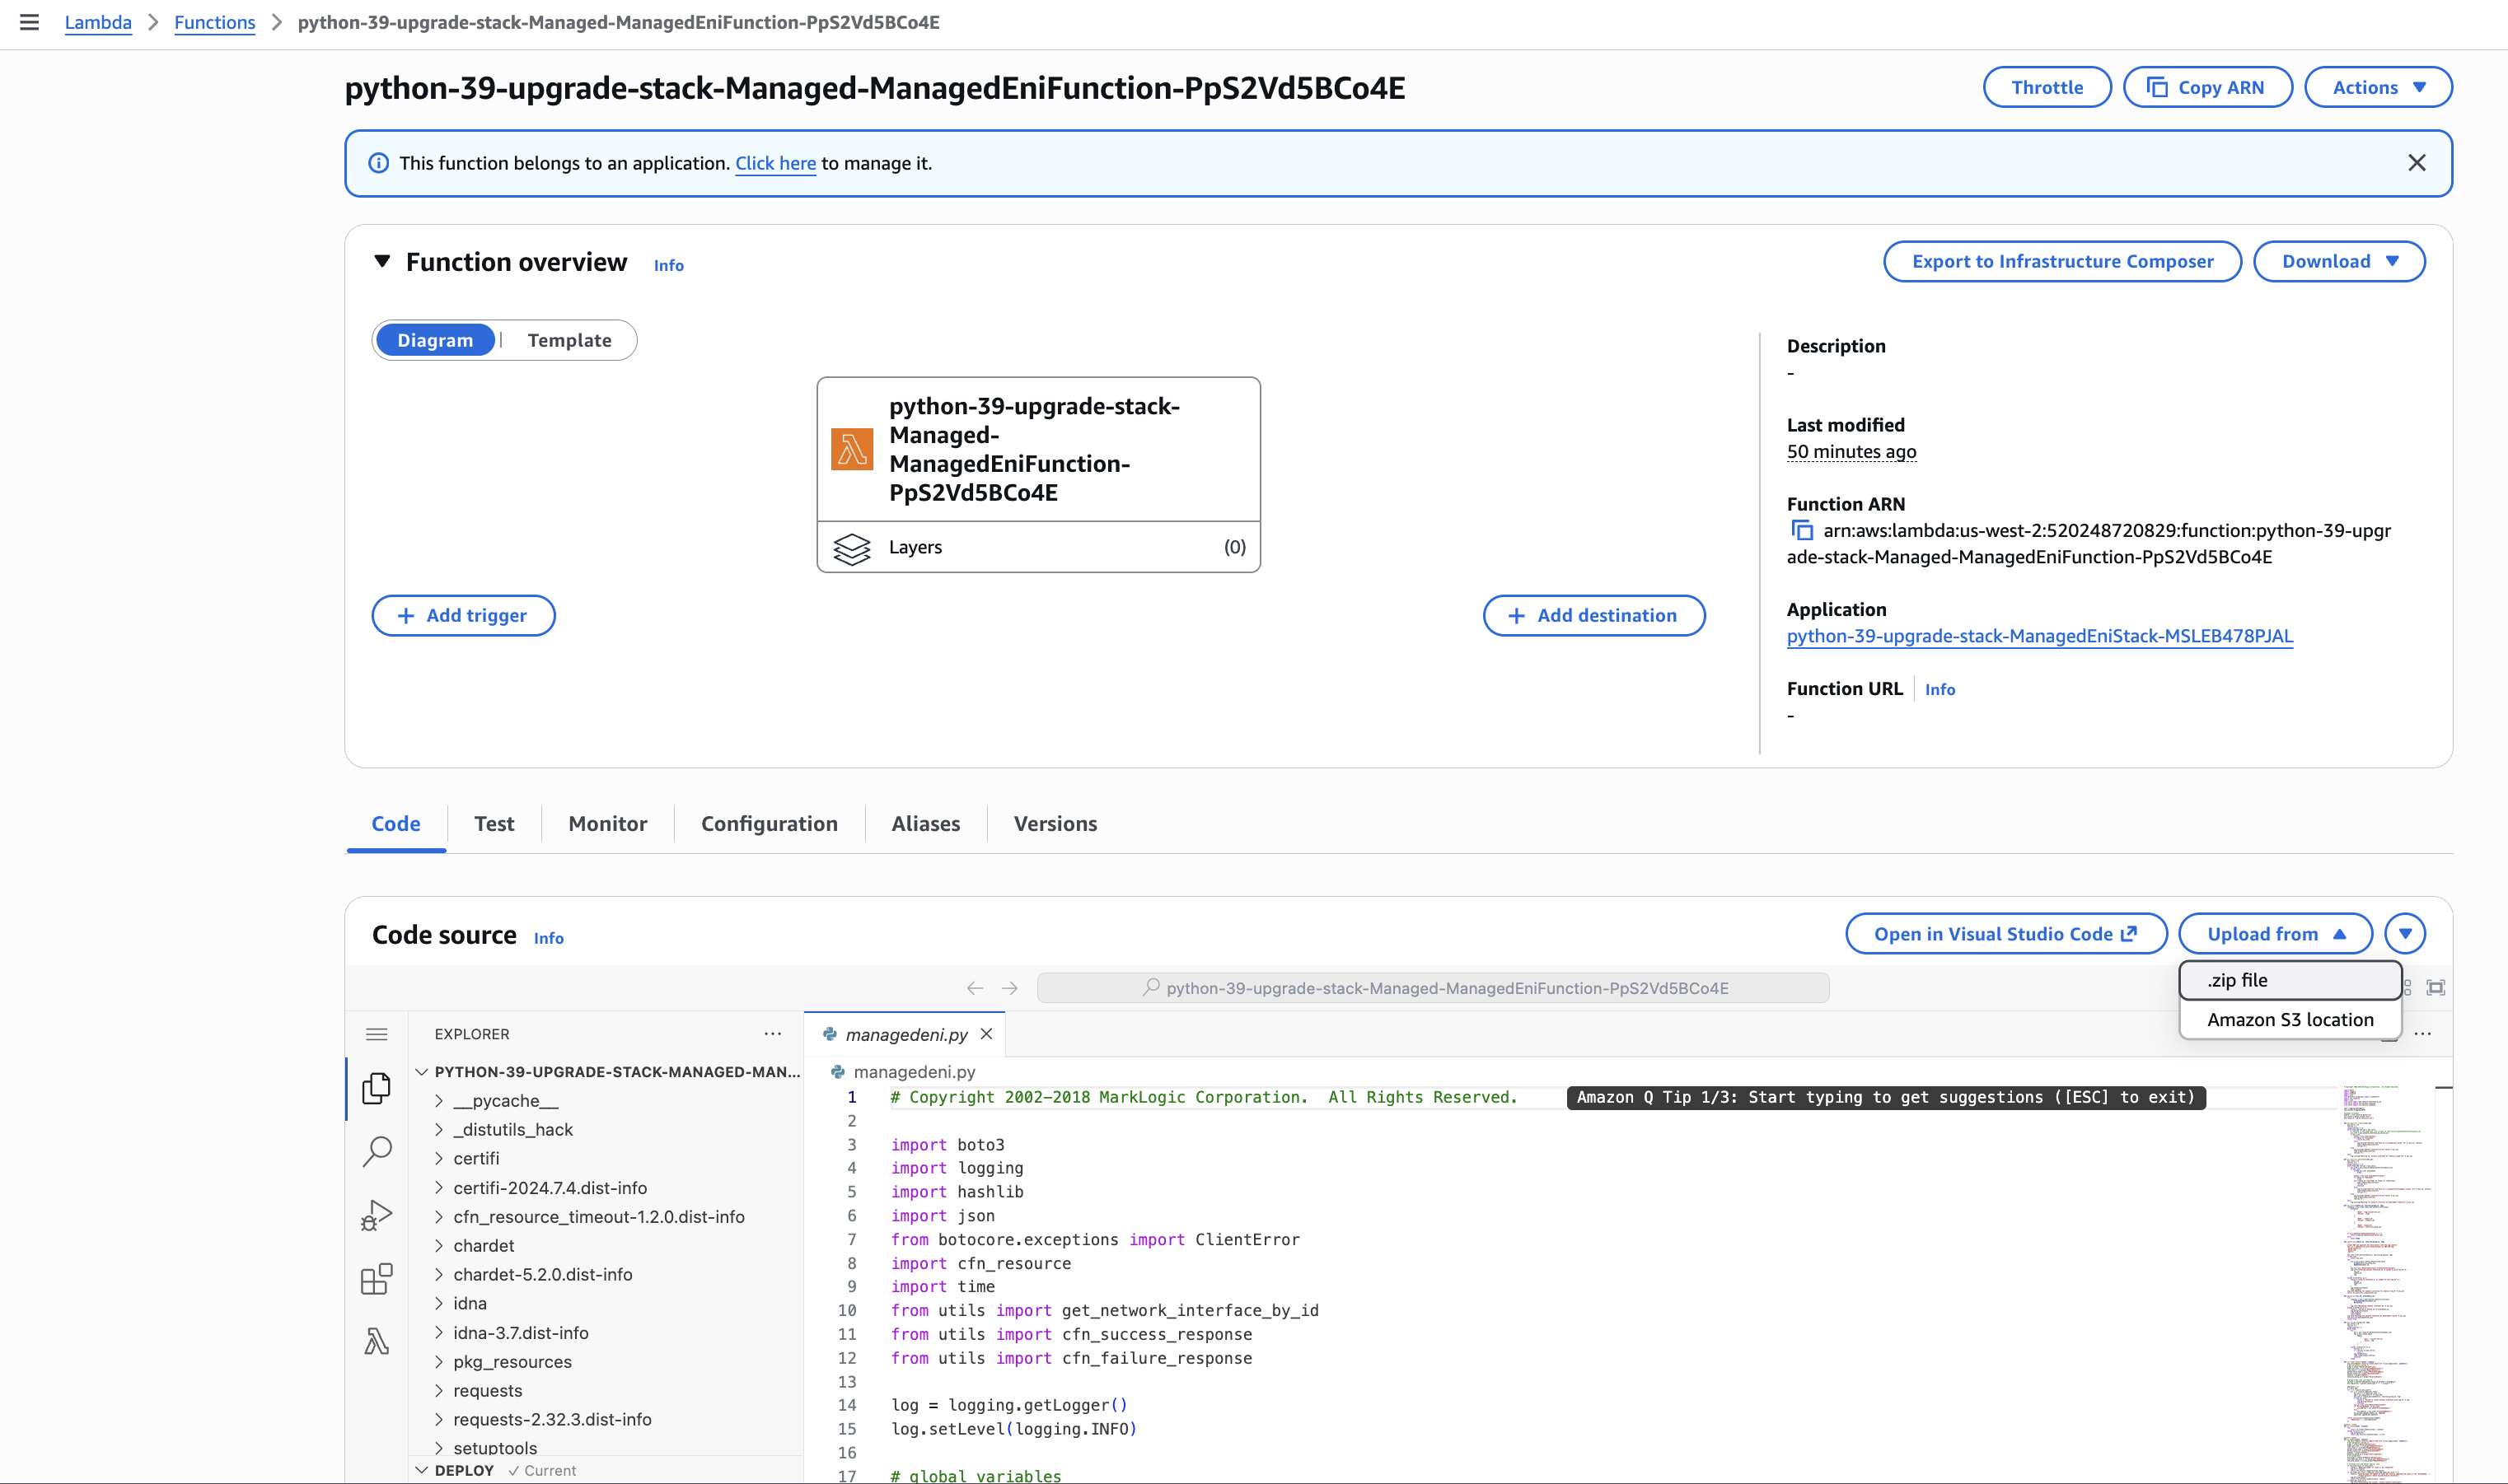
Task: Collapse the Function overview section
Action: pyautogui.click(x=384, y=261)
